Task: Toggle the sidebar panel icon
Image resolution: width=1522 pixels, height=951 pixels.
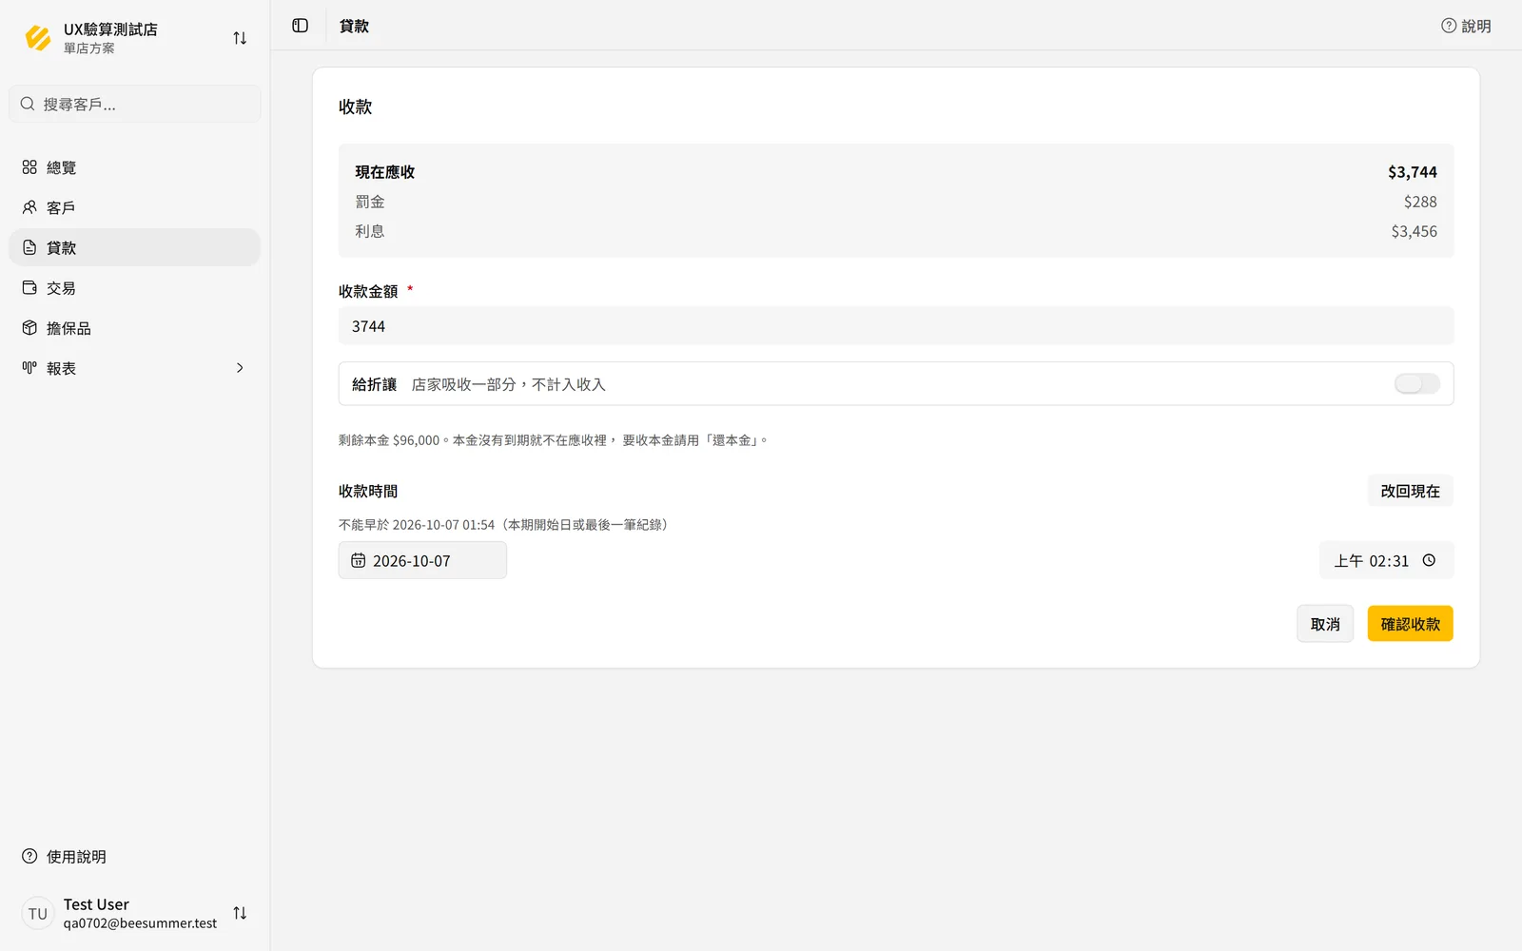Action: 301,26
